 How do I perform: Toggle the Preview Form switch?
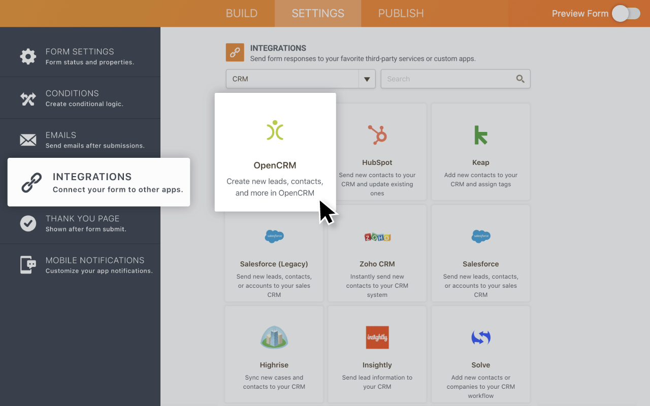pyautogui.click(x=626, y=14)
